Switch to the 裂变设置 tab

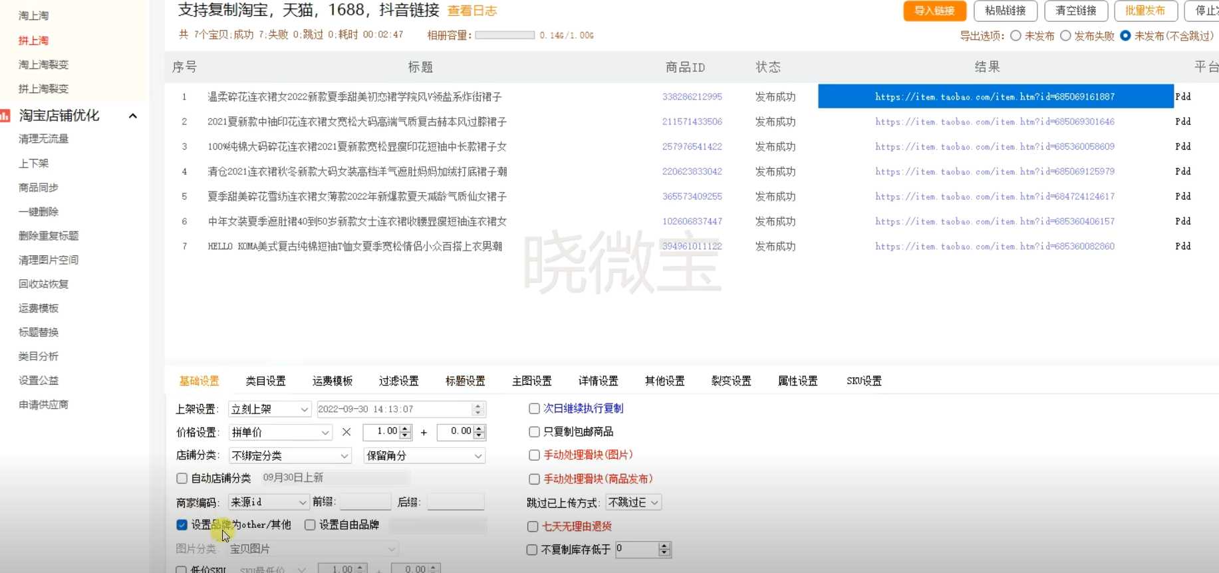(x=732, y=381)
